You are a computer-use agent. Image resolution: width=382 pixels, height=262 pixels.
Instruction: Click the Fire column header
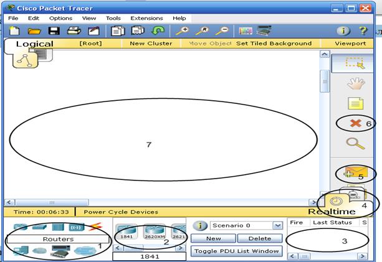pos(297,223)
